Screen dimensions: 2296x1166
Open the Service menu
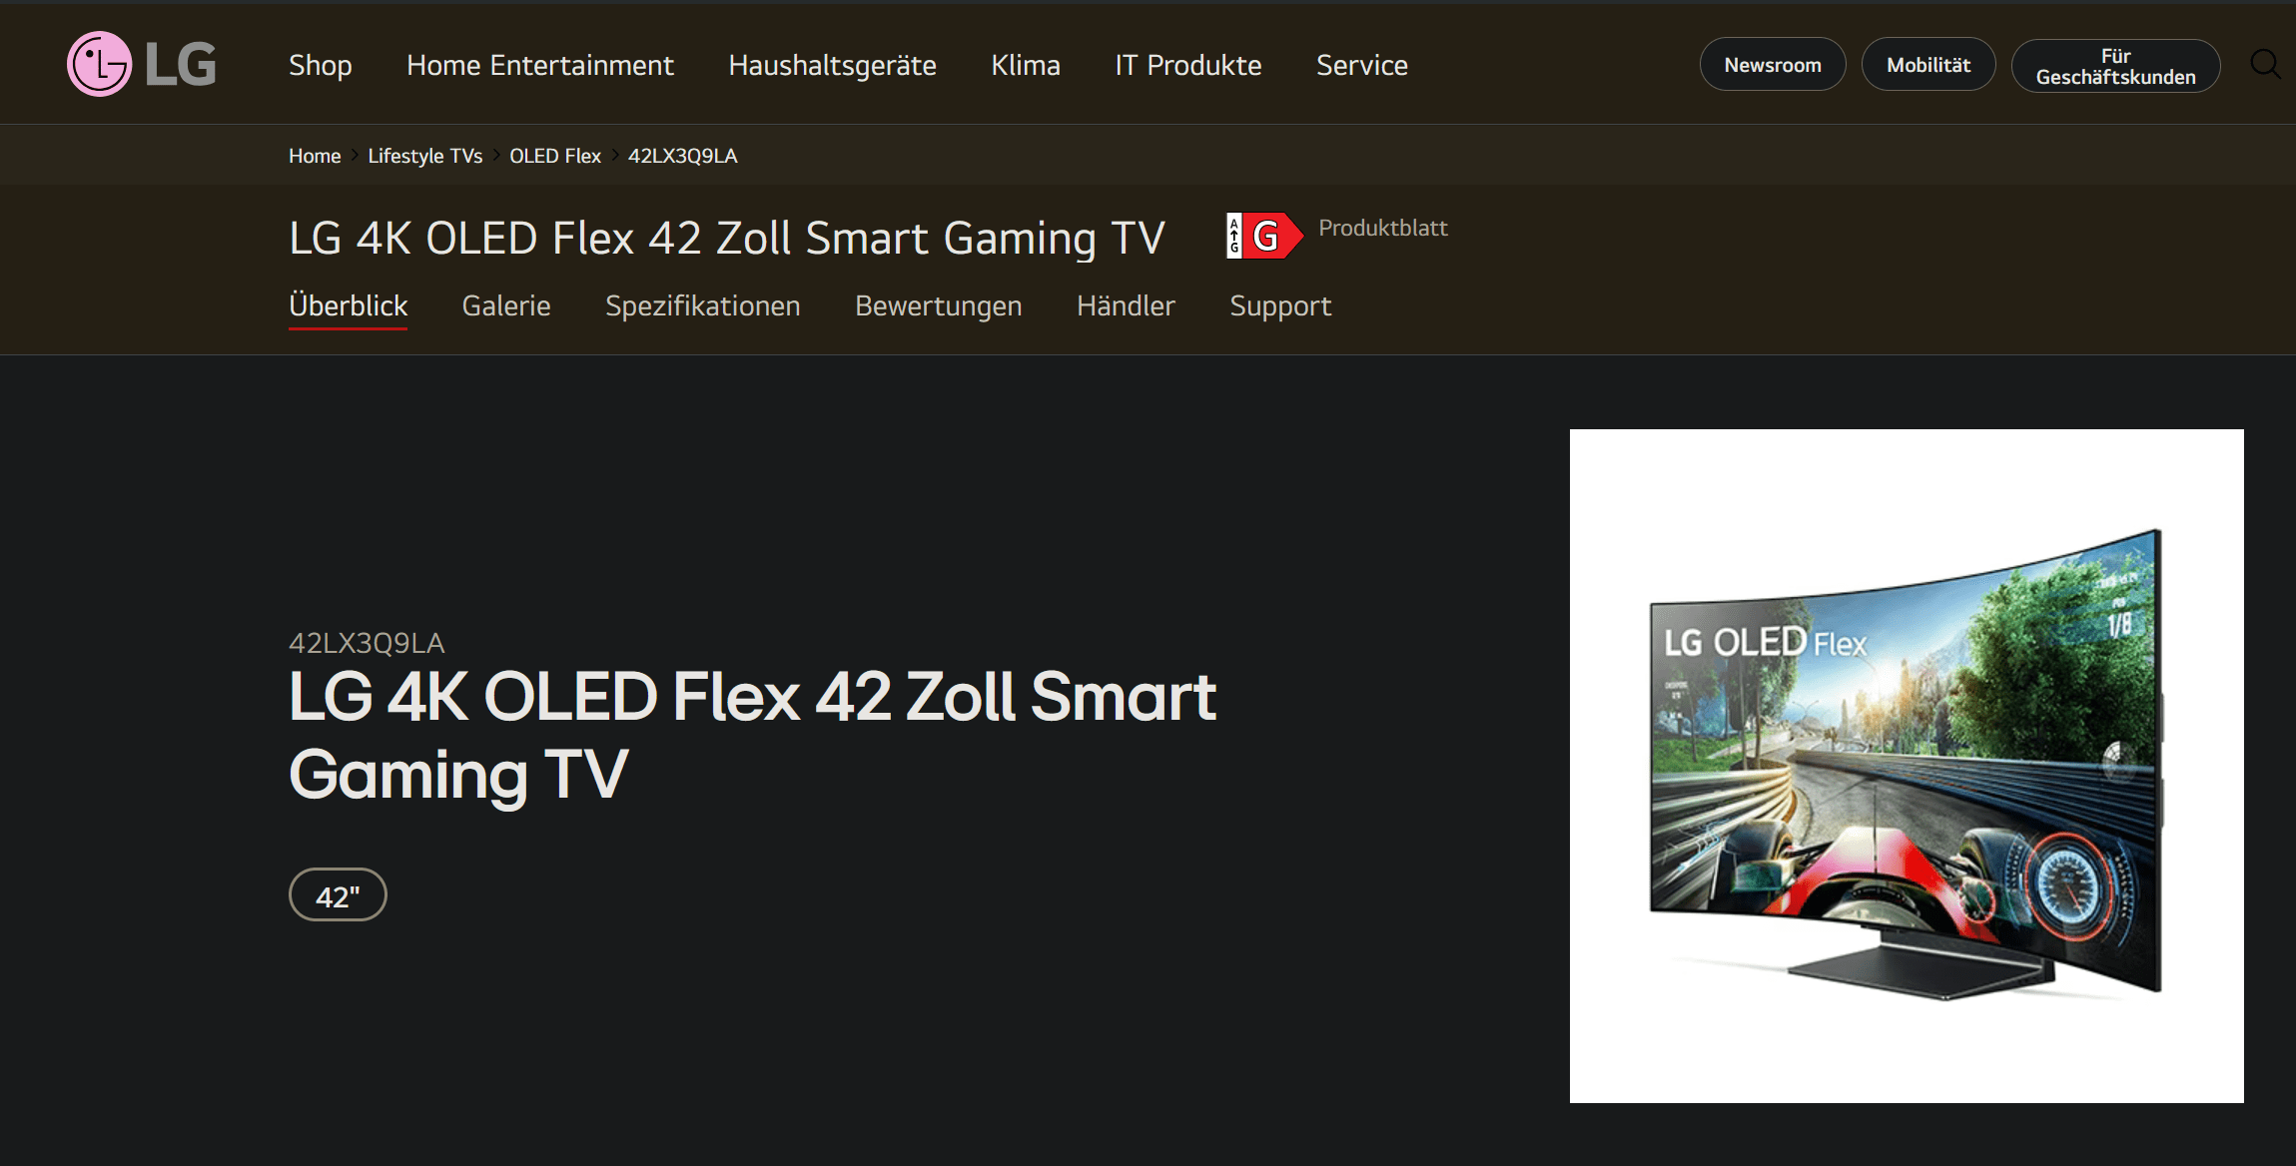coord(1362,65)
